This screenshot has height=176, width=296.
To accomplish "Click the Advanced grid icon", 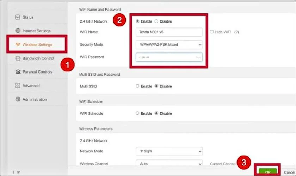I will (18, 86).
